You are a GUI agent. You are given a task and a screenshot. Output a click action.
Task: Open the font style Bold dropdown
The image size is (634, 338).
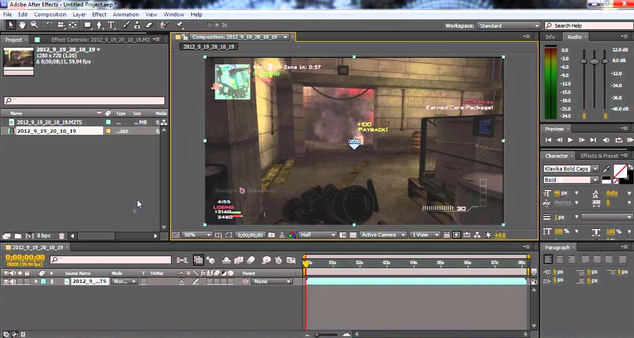pos(571,180)
